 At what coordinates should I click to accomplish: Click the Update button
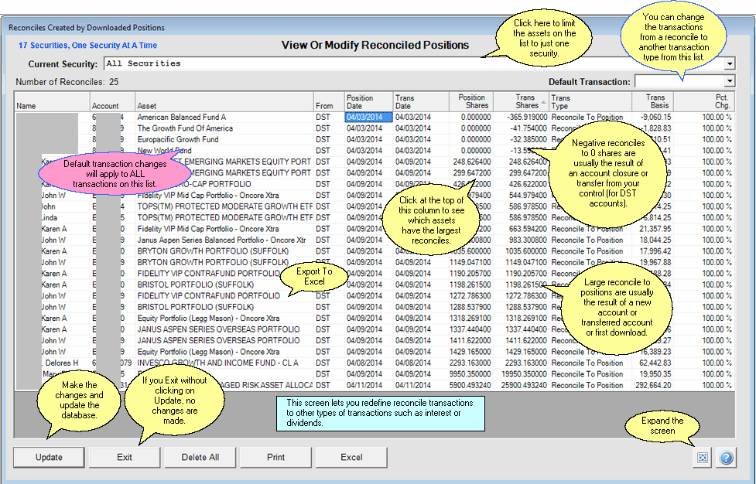click(49, 457)
